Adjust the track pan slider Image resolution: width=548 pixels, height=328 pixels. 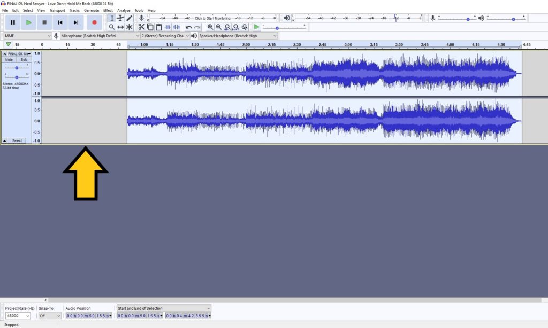point(17,77)
